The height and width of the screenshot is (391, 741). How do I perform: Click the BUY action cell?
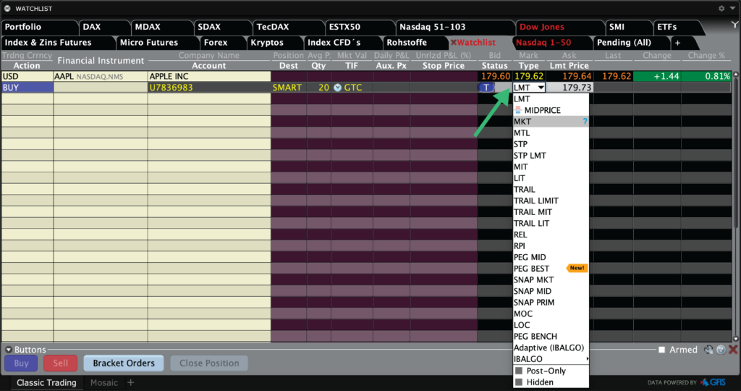click(x=27, y=88)
